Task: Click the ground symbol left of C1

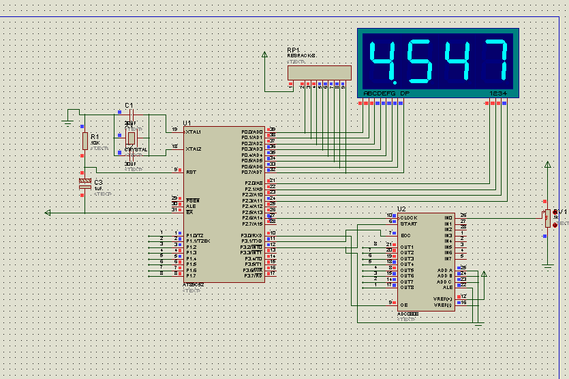Action: coord(67,123)
